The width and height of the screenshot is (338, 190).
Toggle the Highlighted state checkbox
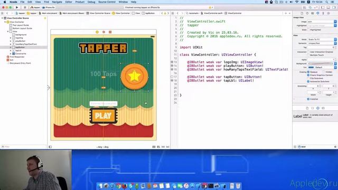308,30
